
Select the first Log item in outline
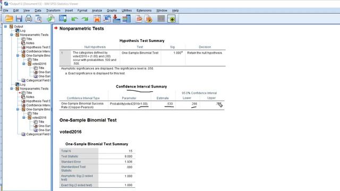[22, 31]
